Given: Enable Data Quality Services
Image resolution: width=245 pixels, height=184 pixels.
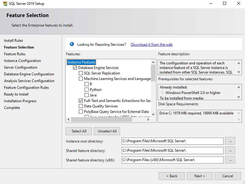Looking at the screenshot, I should [x=81, y=106].
